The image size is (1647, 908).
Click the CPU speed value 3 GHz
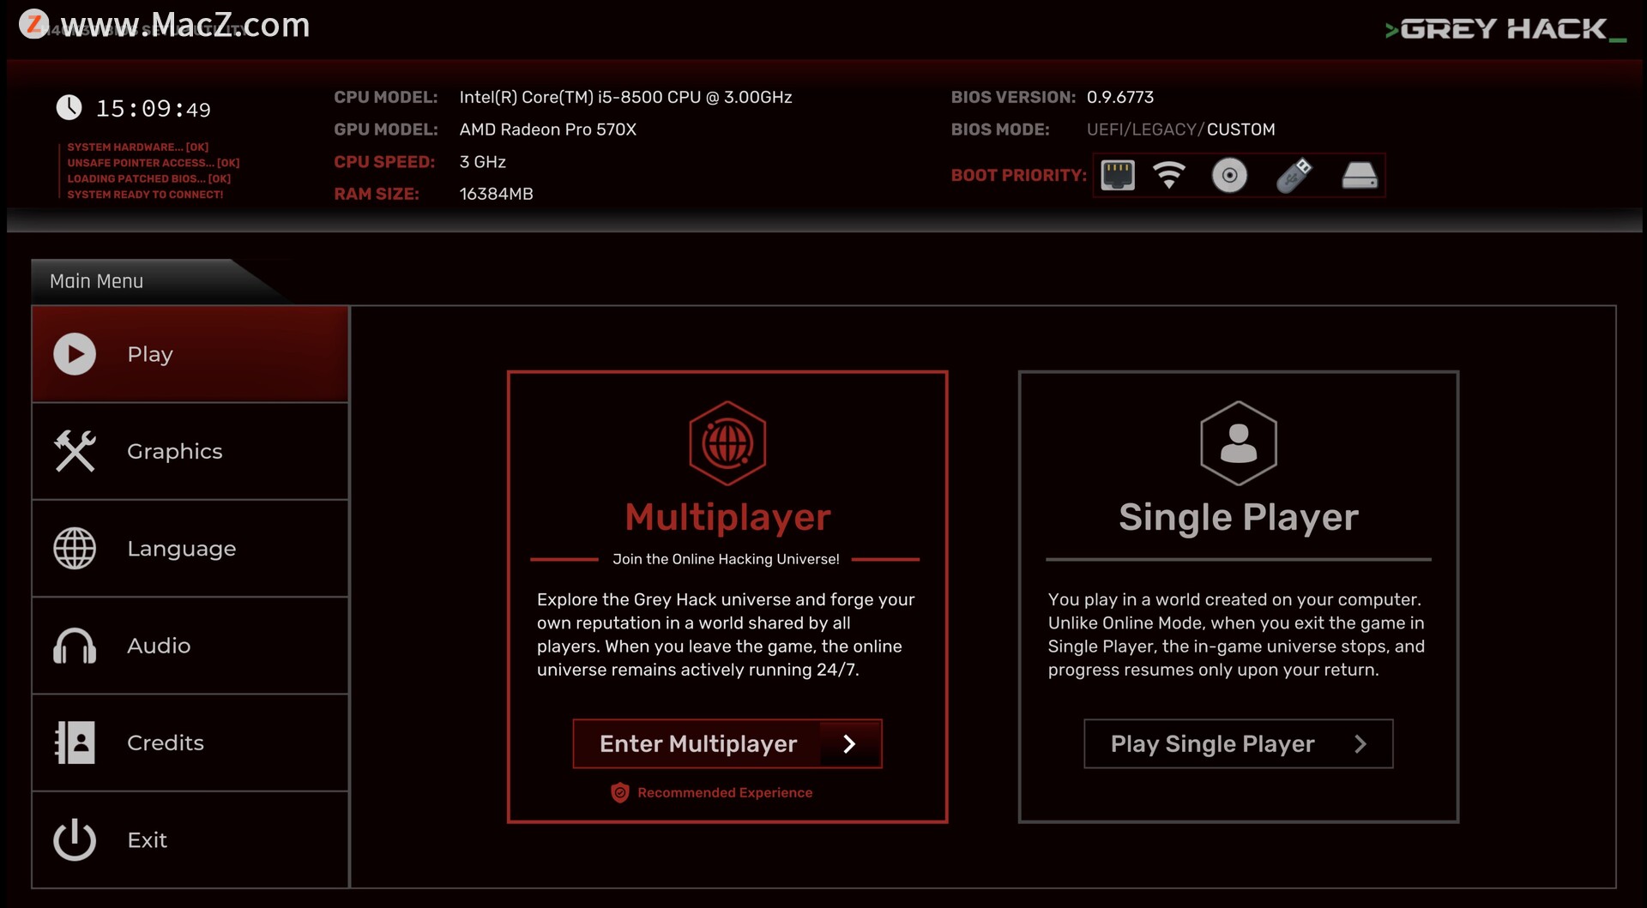pos(483,162)
